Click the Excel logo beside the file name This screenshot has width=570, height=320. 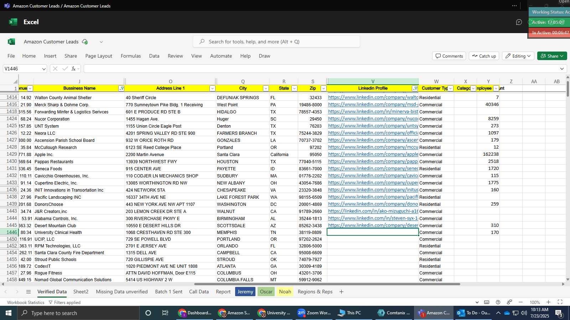[x=11, y=42]
